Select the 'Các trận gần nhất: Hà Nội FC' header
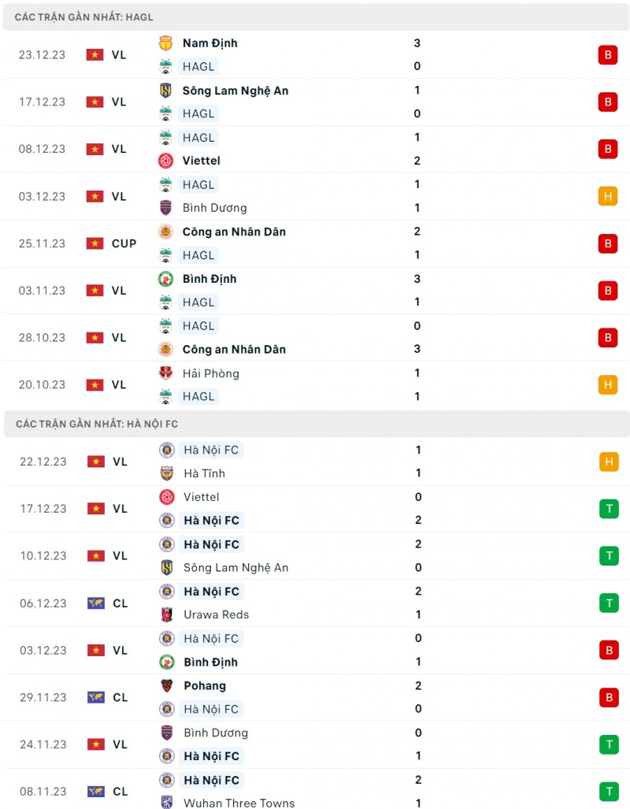The height and width of the screenshot is (809, 630). pyautogui.click(x=97, y=424)
